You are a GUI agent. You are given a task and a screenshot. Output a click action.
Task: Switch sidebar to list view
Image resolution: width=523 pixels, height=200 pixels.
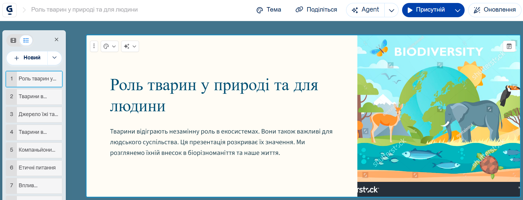26,40
